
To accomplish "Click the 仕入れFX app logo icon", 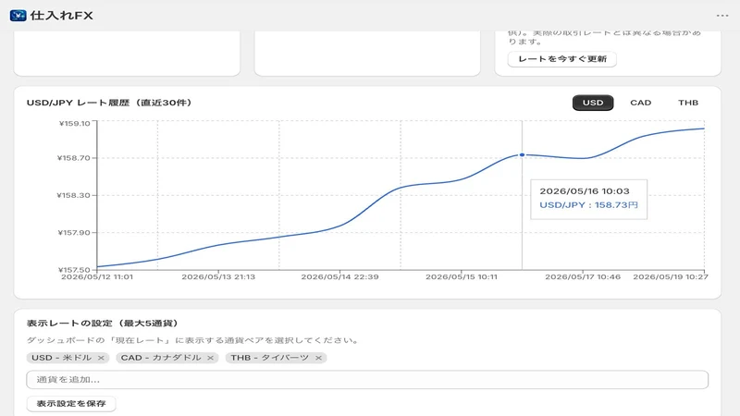I will [18, 16].
